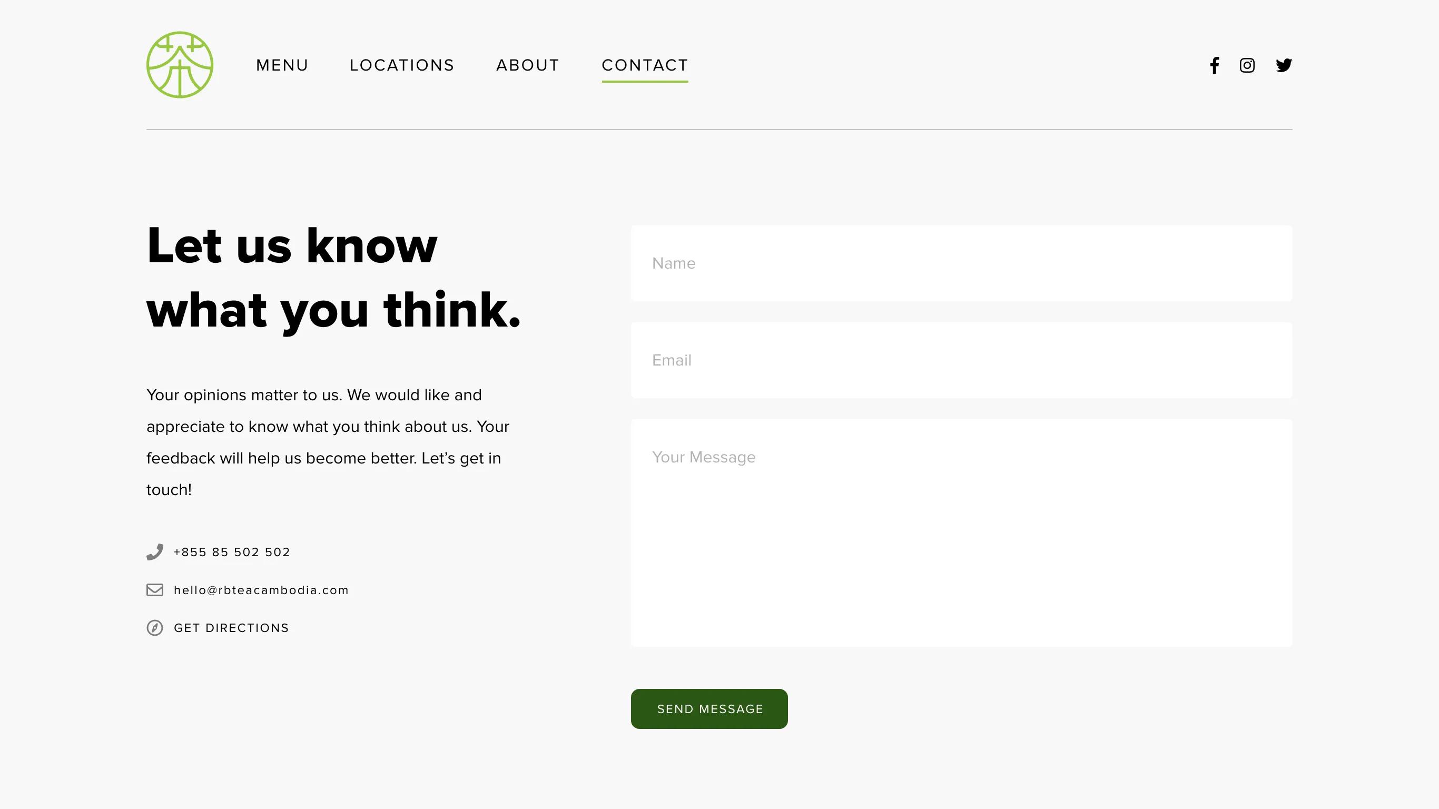Click the phone number +855 85 502 502
Image resolution: width=1439 pixels, height=809 pixels.
pos(231,552)
